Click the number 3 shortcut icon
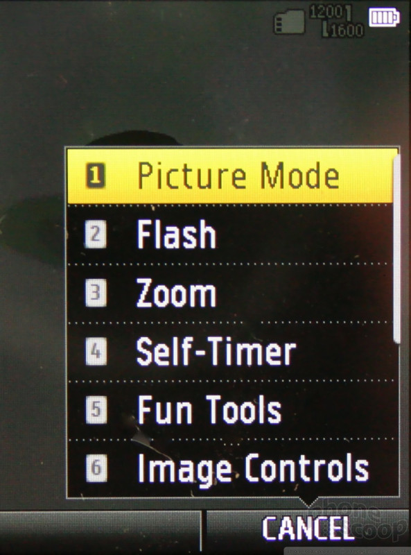411x555 pixels. (96, 293)
